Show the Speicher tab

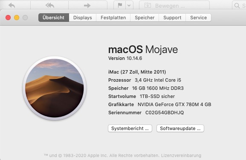click(145, 18)
